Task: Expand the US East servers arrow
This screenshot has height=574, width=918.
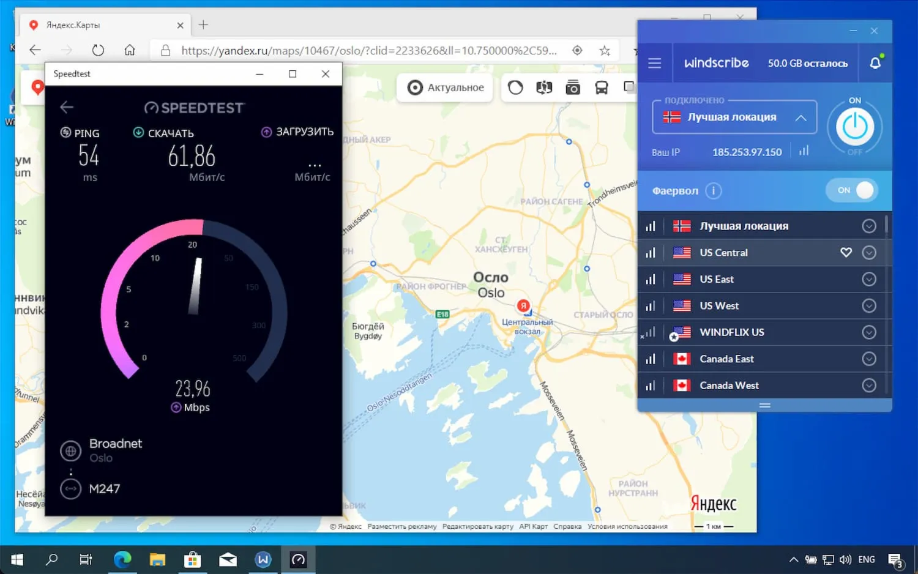Action: point(869,279)
